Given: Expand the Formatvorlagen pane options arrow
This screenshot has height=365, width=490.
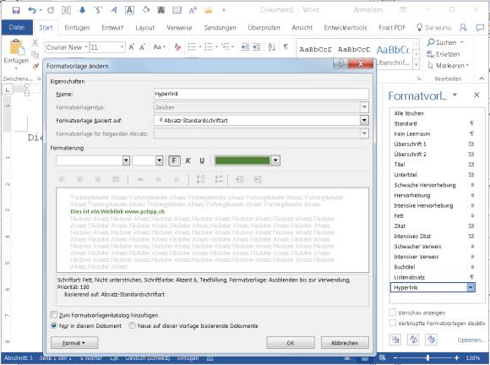Looking at the screenshot, I should pos(455,95).
